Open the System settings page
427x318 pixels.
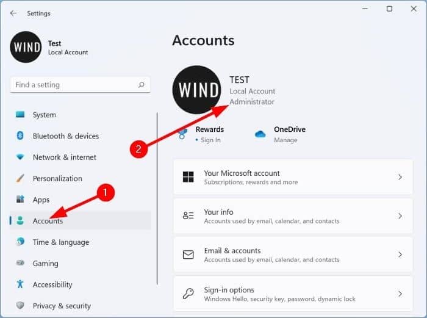81,115
